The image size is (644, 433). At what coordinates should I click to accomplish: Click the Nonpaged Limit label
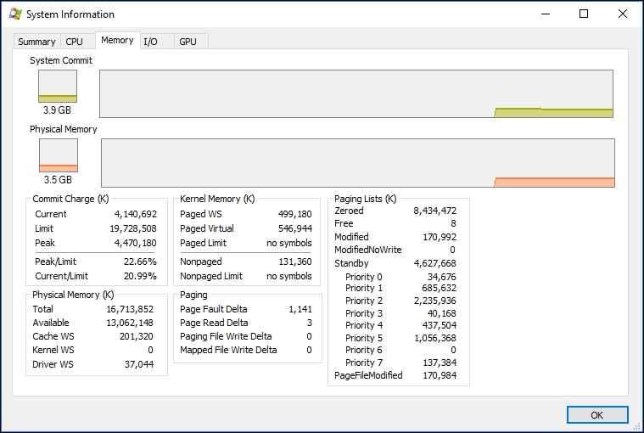pos(211,276)
